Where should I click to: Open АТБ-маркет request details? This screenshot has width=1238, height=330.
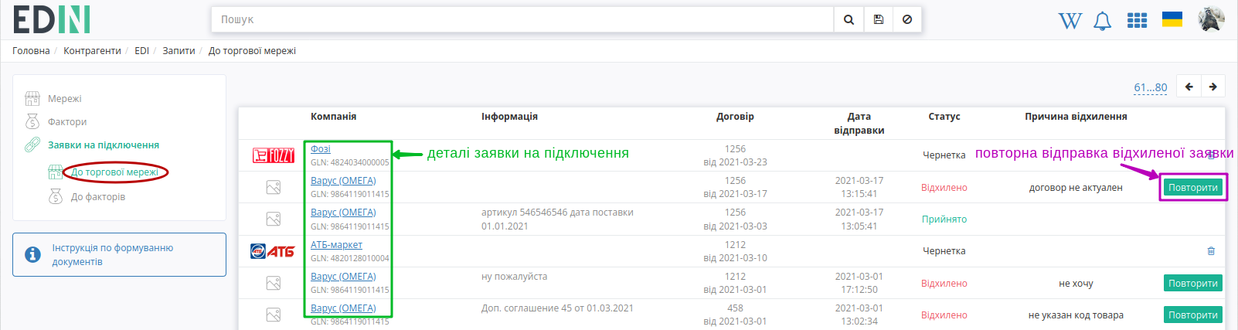pos(336,245)
